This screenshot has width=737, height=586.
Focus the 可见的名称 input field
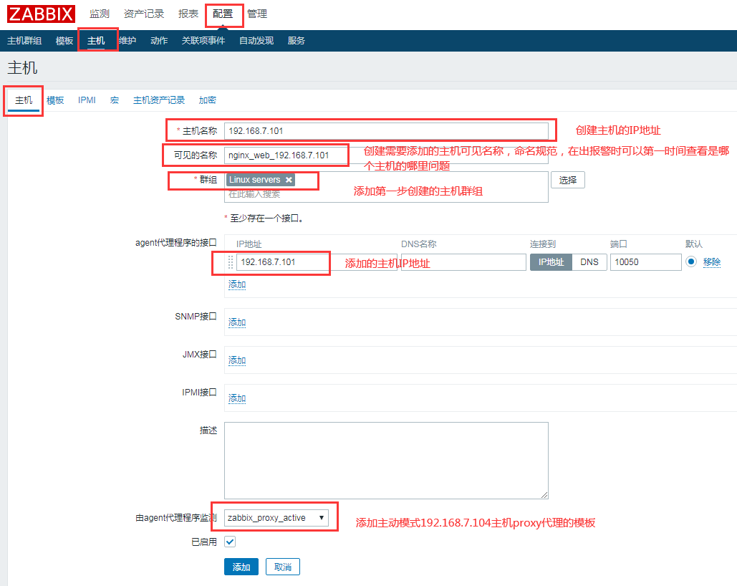pyautogui.click(x=386, y=155)
